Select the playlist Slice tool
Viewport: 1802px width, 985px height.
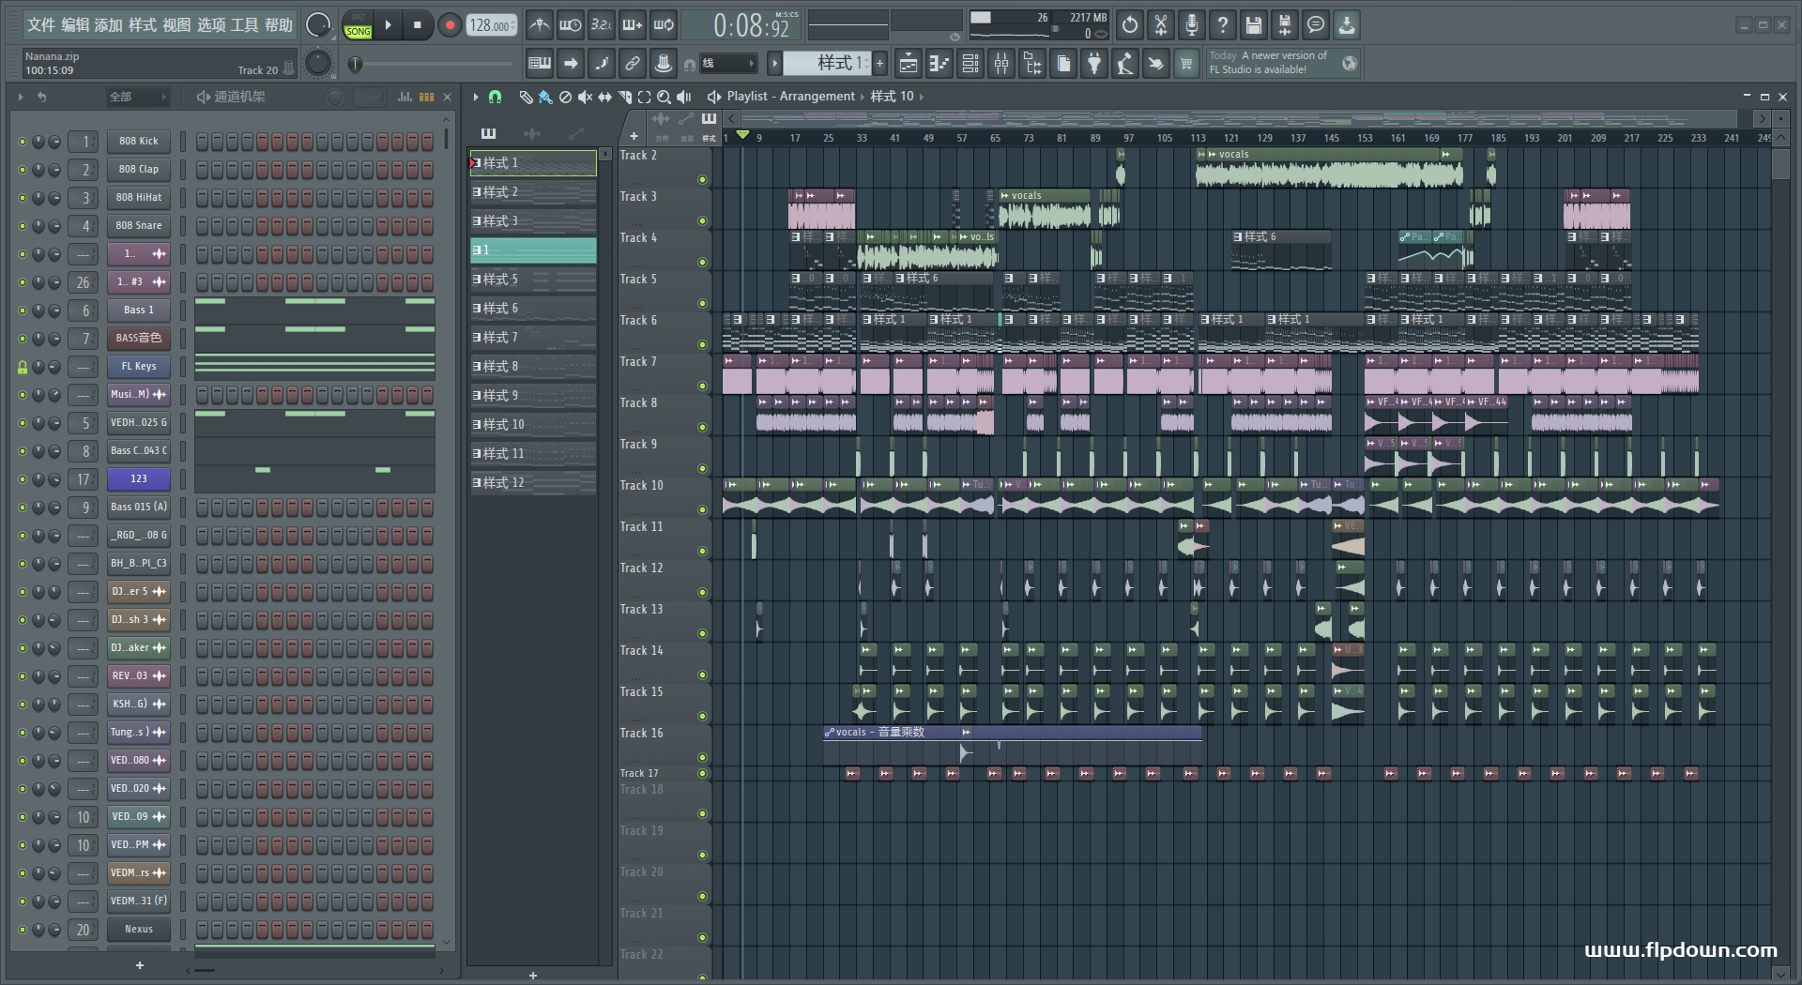pyautogui.click(x=625, y=97)
